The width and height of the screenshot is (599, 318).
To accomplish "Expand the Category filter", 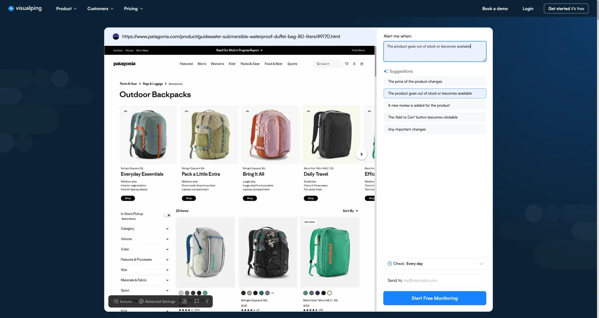I will (x=145, y=229).
